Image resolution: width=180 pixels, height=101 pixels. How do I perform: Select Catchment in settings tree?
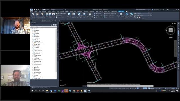coord(38,54)
